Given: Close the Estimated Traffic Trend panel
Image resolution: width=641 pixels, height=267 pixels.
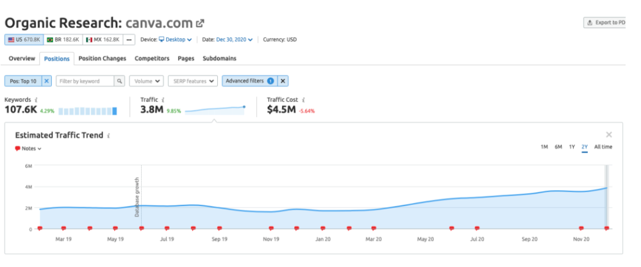Looking at the screenshot, I should pos(609,134).
